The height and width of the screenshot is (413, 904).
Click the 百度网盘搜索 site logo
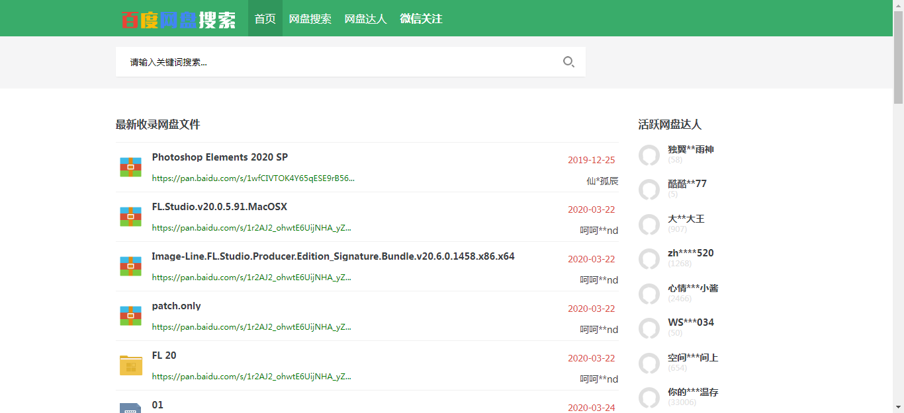point(178,19)
